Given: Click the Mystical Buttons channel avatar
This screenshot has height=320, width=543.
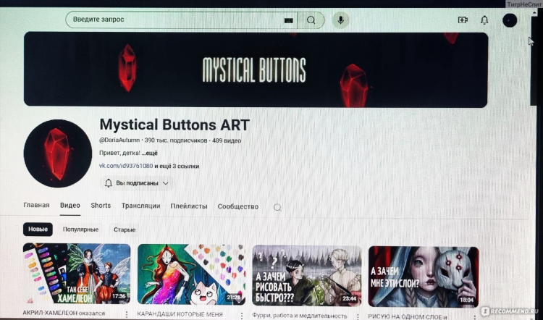Looking at the screenshot, I should click(57, 153).
